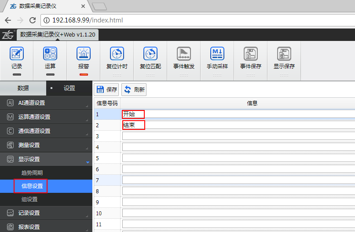Click the 记录 (Record) toolbar icon

point(17,54)
